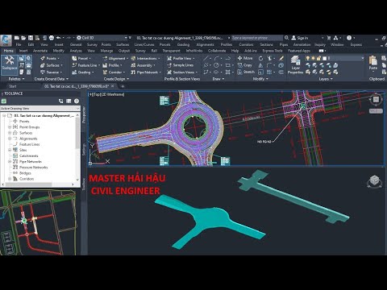Select the Stretch tool
The image size is (387, 290).
click(x=246, y=72)
